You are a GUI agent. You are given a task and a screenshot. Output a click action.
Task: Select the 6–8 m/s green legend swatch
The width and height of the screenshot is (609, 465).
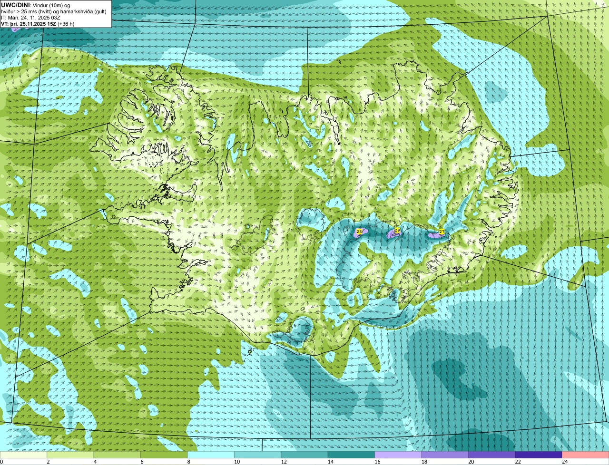pos(164,455)
